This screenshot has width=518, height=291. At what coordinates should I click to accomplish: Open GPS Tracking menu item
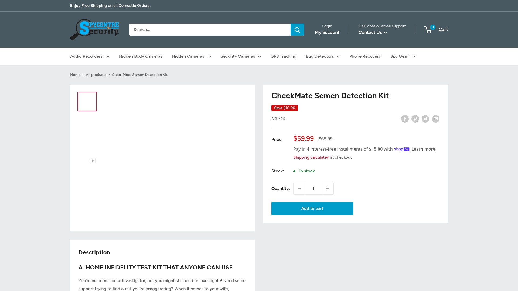tap(283, 56)
